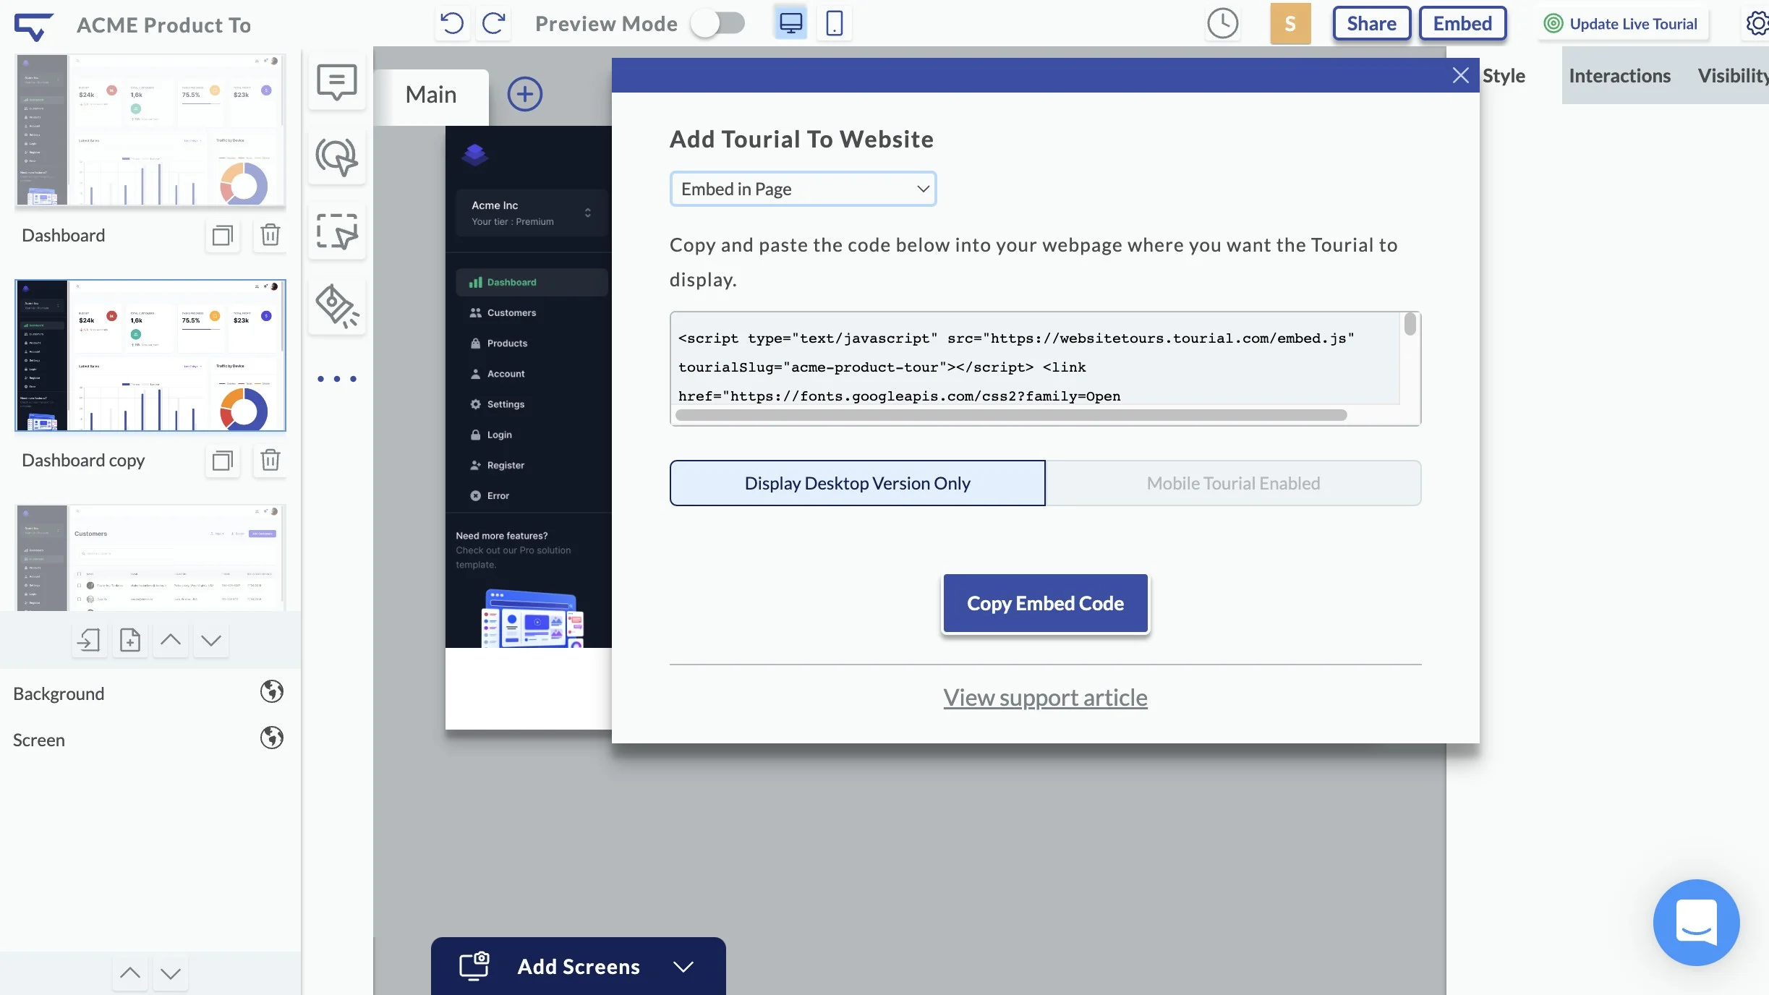Open the settings gear icon

1757,24
